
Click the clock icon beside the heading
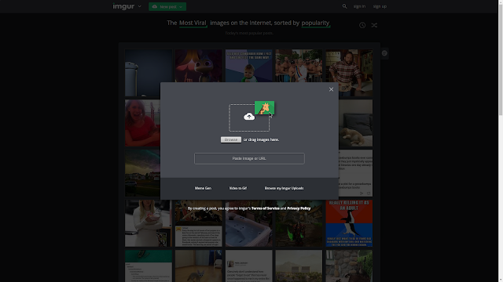click(362, 25)
